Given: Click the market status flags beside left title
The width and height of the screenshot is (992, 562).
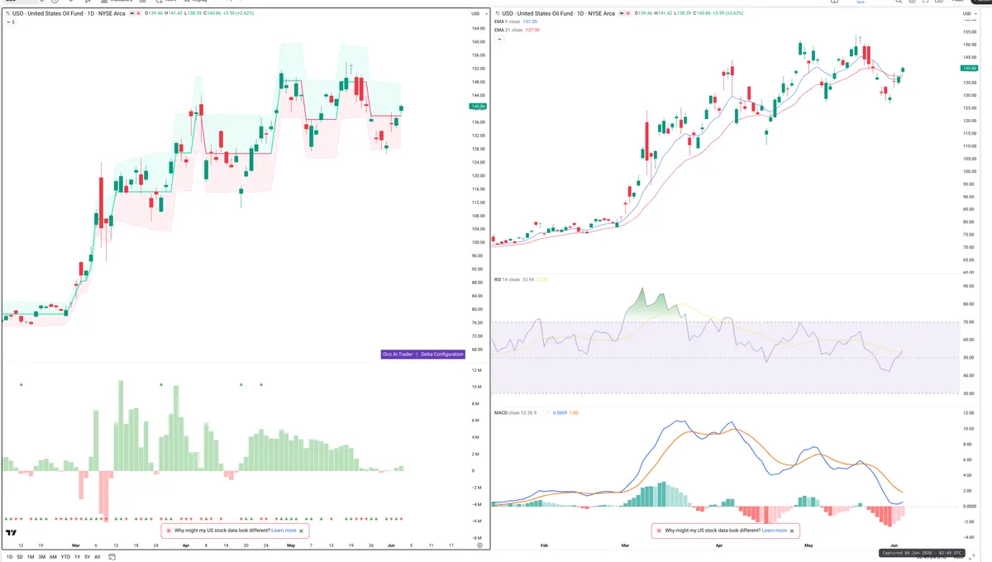Looking at the screenshot, I should 136,14.
